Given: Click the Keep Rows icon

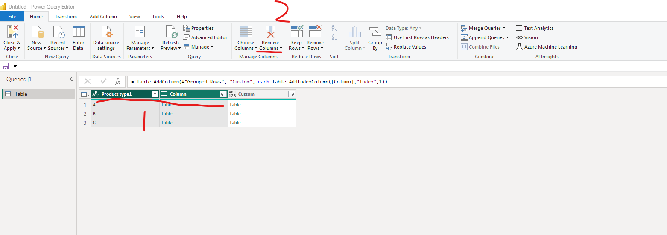Looking at the screenshot, I should [x=296, y=32].
